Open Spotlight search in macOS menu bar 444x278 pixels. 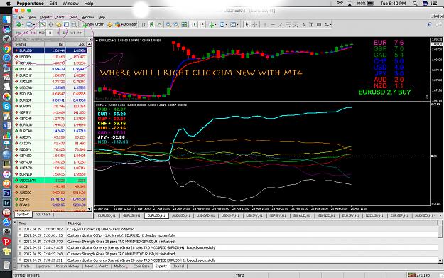[415, 4]
